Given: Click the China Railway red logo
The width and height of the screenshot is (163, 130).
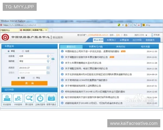Looking at the screenshot, I should [5, 37].
